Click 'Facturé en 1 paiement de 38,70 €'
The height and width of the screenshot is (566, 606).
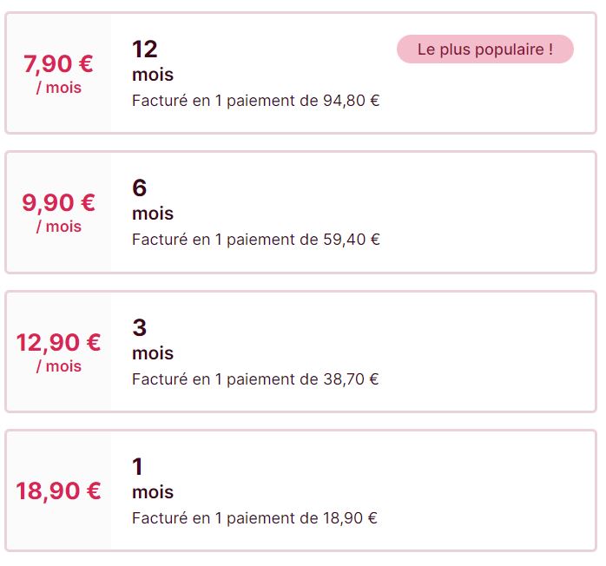[x=255, y=379]
